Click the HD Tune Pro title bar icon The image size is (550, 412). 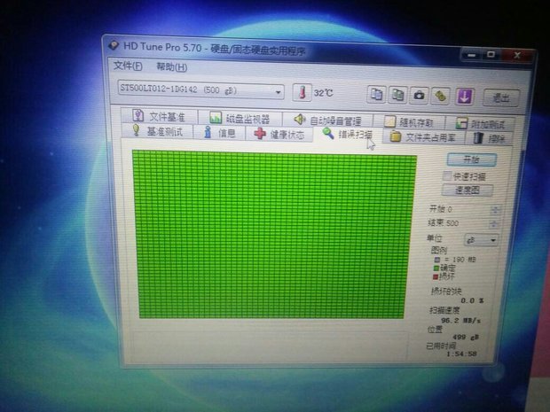pos(114,45)
